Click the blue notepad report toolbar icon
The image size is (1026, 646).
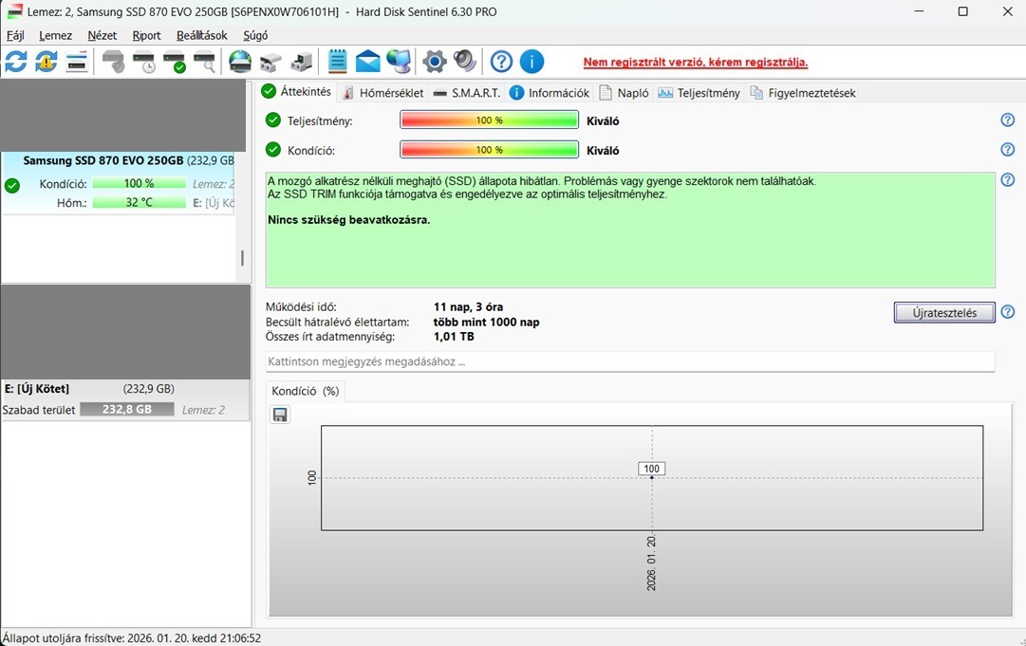(x=337, y=62)
